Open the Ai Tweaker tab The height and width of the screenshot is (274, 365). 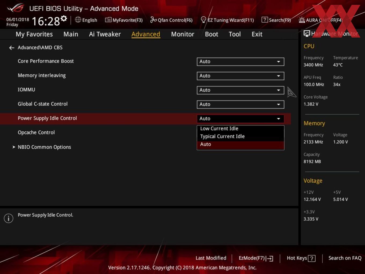(x=105, y=34)
